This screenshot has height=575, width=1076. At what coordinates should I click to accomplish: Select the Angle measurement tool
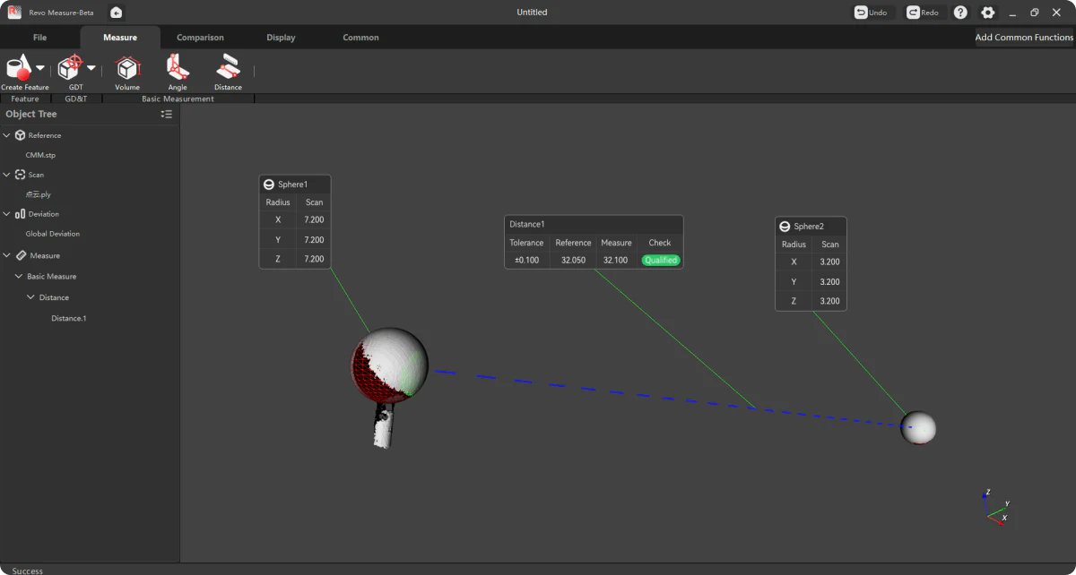[178, 68]
